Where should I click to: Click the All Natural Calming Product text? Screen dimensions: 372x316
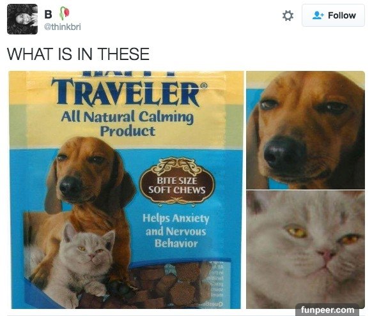pyautogui.click(x=127, y=124)
